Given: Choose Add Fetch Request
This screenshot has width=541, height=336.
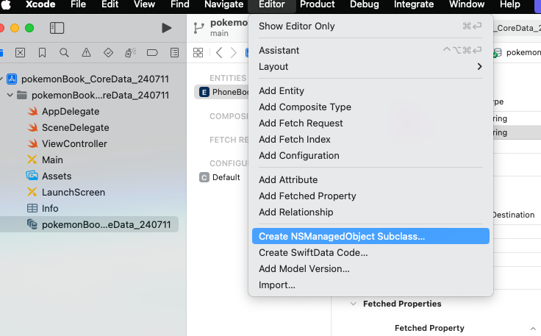Looking at the screenshot, I should click(x=370, y=124).
